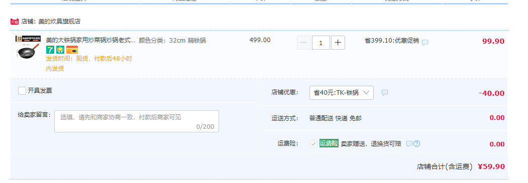Tick the 开具发票 invoice checkbox
Image resolution: width=528 pixels, height=183 pixels.
[22, 91]
